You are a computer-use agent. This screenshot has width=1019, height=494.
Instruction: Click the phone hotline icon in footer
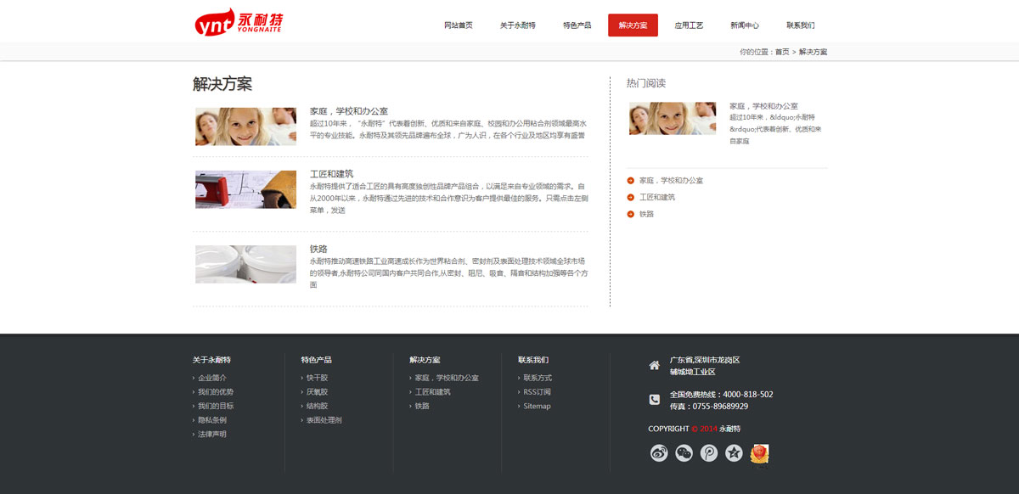[x=654, y=400]
